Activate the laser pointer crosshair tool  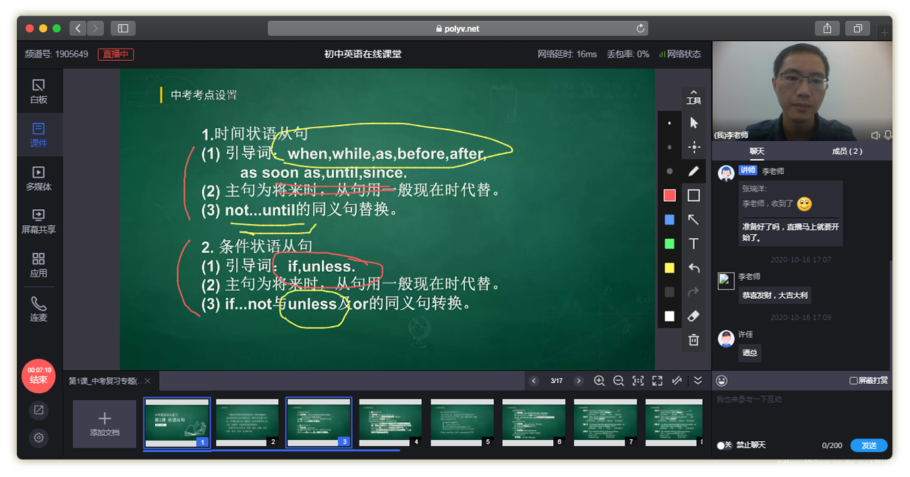(693, 147)
